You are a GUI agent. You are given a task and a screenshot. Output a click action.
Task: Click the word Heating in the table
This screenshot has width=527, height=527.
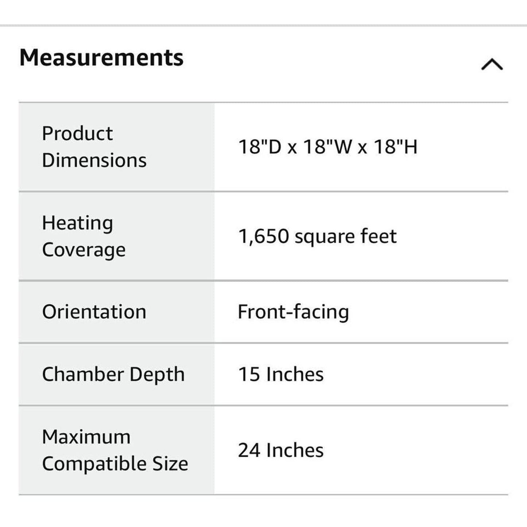pyautogui.click(x=77, y=223)
